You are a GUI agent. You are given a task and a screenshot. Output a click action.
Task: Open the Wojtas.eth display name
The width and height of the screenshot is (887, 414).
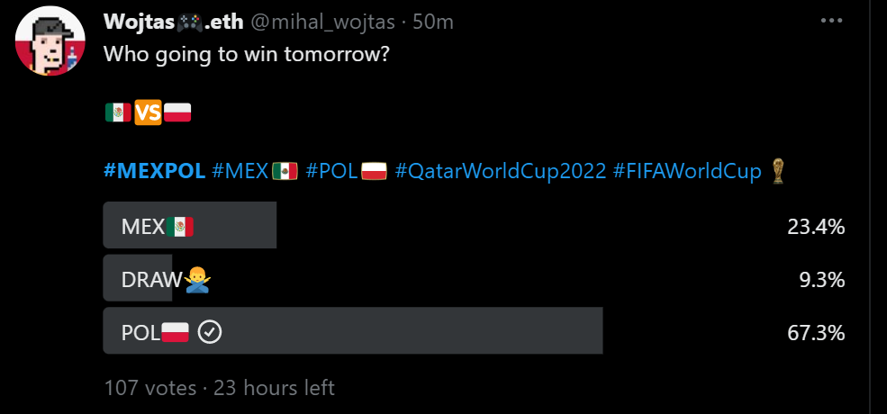[x=173, y=22]
